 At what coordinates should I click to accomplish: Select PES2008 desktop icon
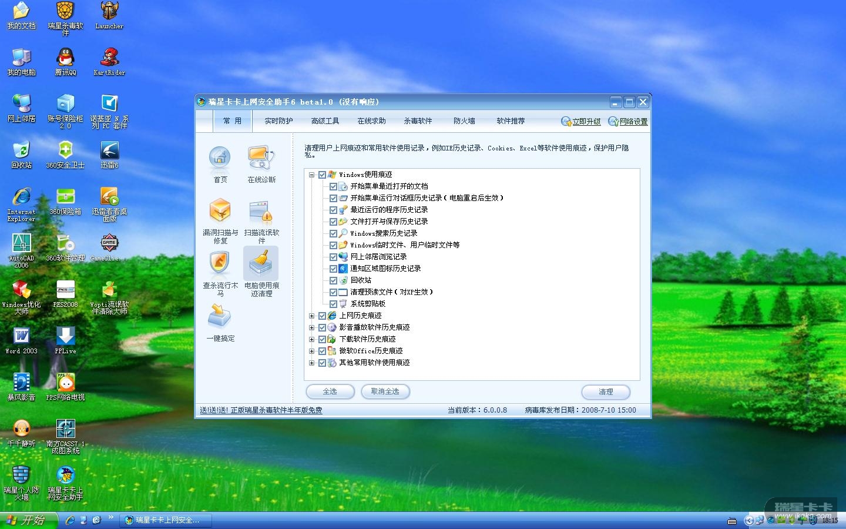tap(65, 294)
